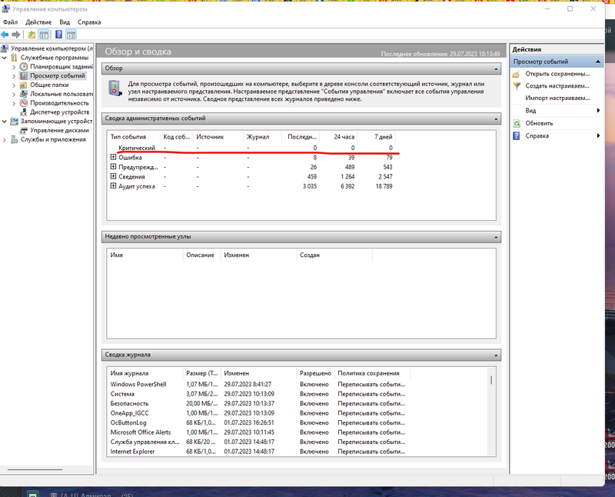Screen dimensions: 615x497
Task: Open the Вид menu in menu bar
Action: [x=65, y=22]
